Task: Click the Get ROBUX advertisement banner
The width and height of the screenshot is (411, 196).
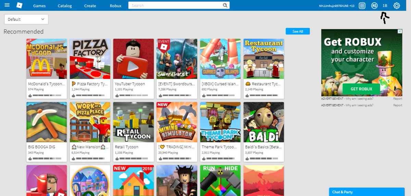Action: click(362, 62)
